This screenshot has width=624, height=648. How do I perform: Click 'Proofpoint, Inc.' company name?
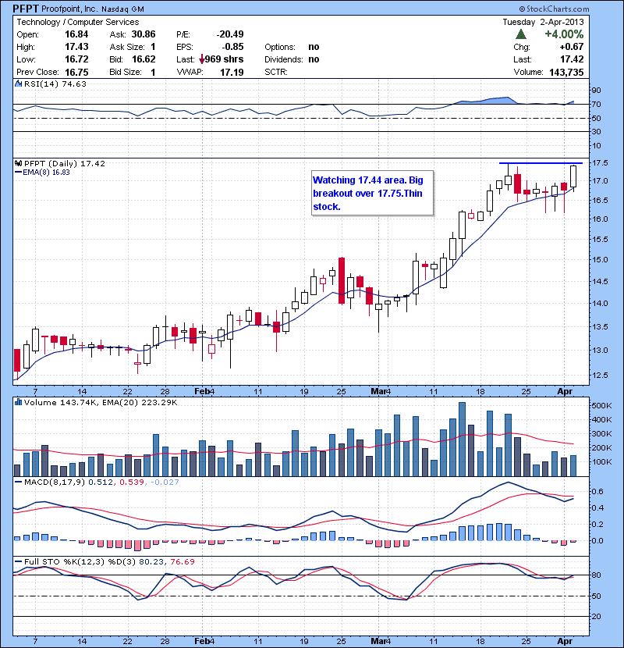click(69, 9)
